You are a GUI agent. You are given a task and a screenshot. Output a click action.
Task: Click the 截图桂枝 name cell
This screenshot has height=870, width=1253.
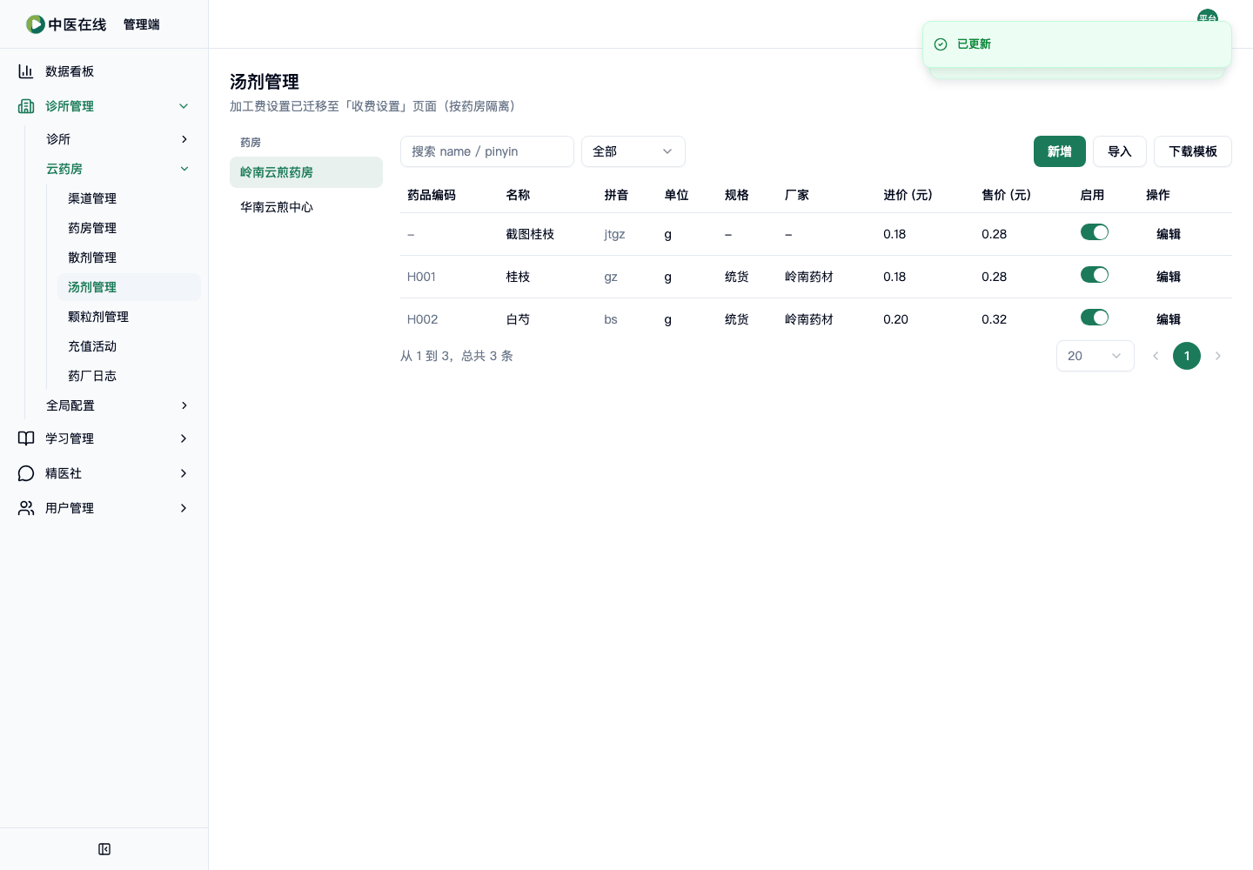(x=530, y=234)
